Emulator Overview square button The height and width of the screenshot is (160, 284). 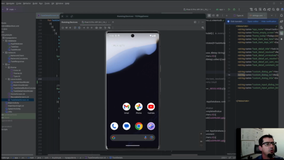click(92, 28)
